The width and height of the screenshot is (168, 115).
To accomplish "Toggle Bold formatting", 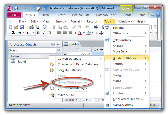I will 38,33.
